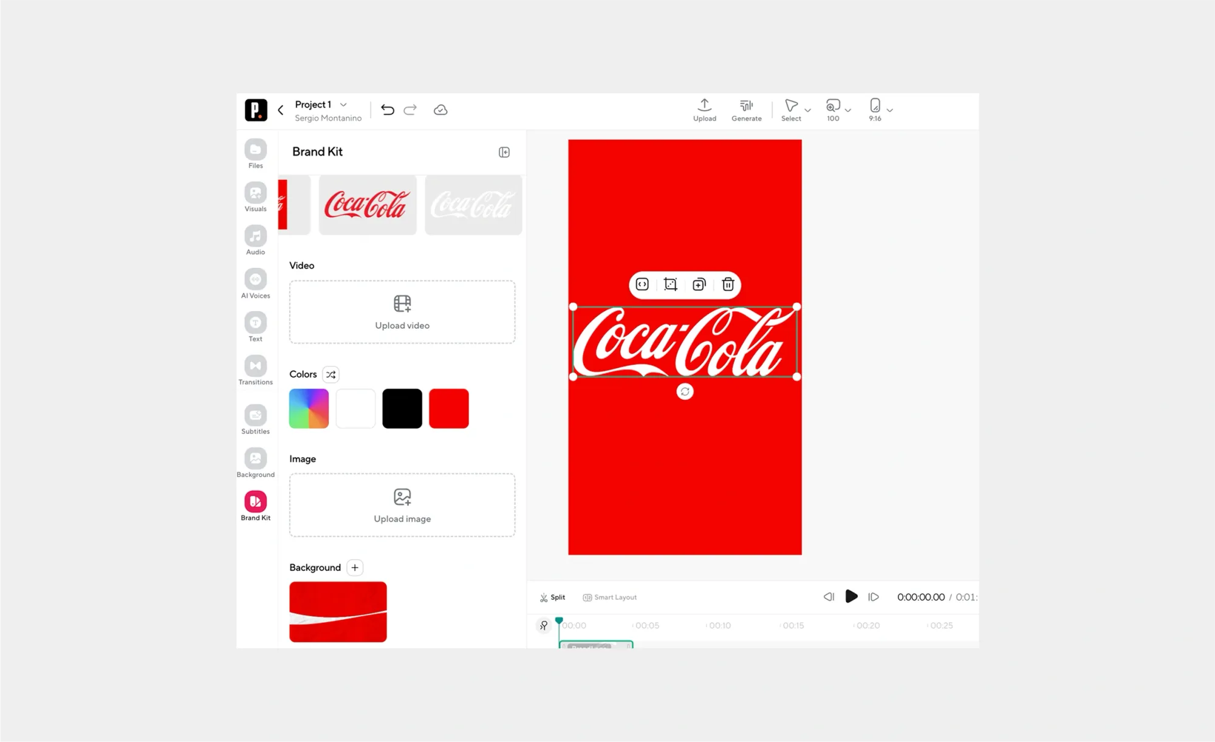Screen dimensions: 1215x742
Task: Open the Visuals panel
Action: [x=255, y=197]
